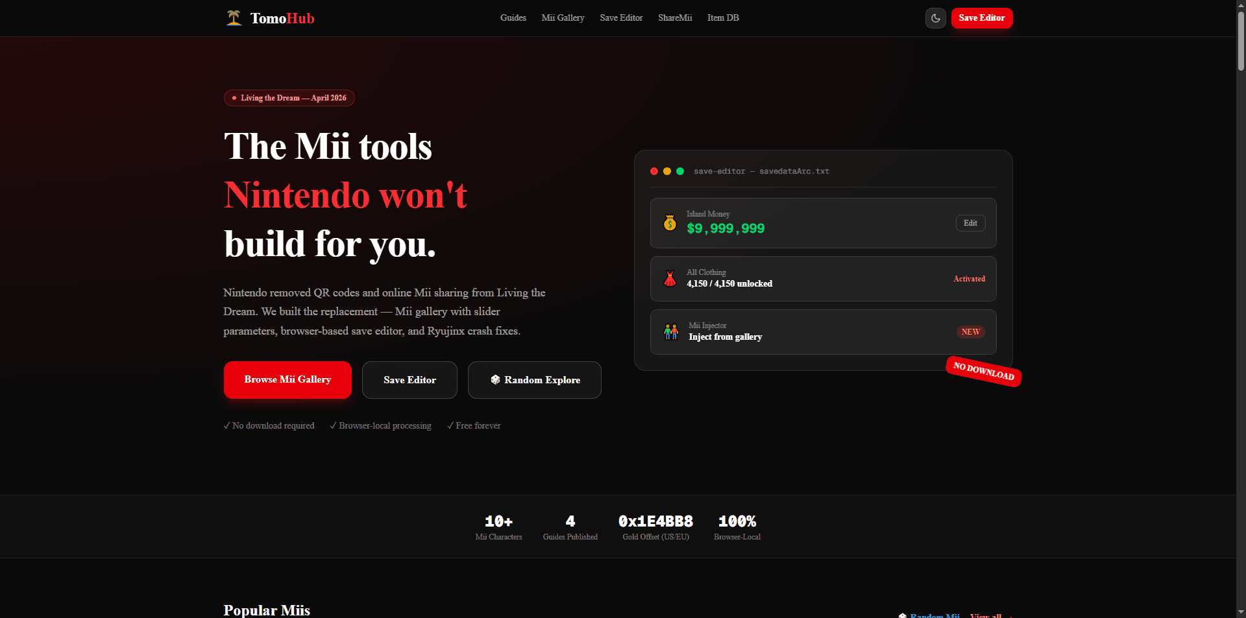Image resolution: width=1246 pixels, height=618 pixels.
Task: Go to ShareMii in navbar
Action: pos(675,18)
